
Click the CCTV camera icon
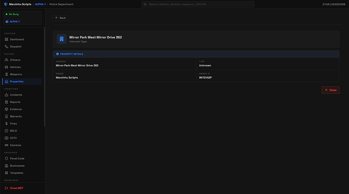coord(7,138)
